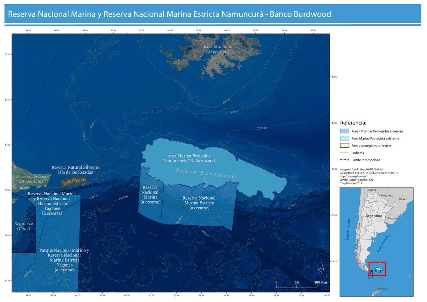Click 'Imagenes Satelitales: ArcGIS Online' credit line
The width and height of the screenshot is (427, 302).
pos(361,169)
